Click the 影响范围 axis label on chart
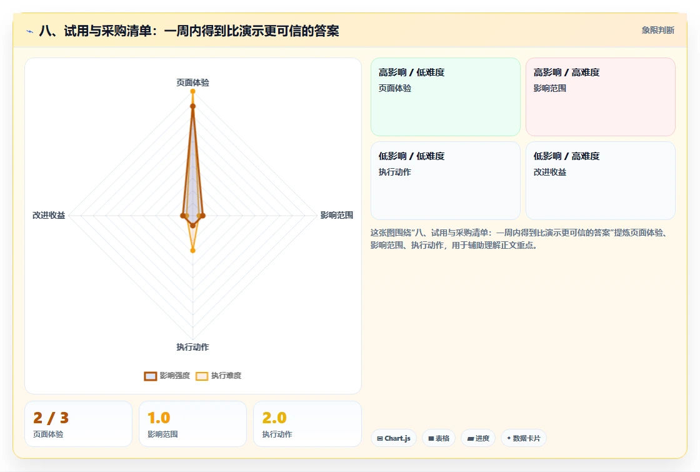Image resolution: width=700 pixels, height=472 pixels. pyautogui.click(x=337, y=215)
